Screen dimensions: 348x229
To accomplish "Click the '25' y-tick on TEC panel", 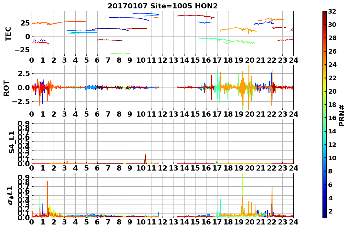I will coord(25,23).
